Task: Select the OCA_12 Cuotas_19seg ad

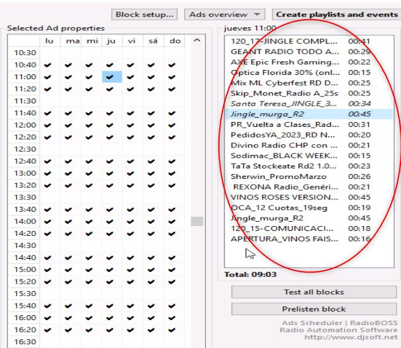Action: pos(309,207)
